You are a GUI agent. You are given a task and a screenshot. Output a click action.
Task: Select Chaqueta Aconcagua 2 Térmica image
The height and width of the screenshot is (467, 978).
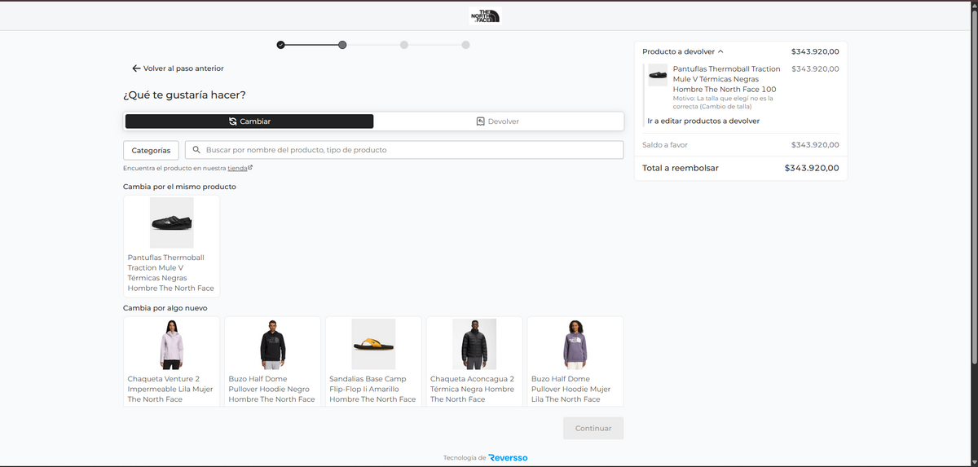pyautogui.click(x=474, y=344)
